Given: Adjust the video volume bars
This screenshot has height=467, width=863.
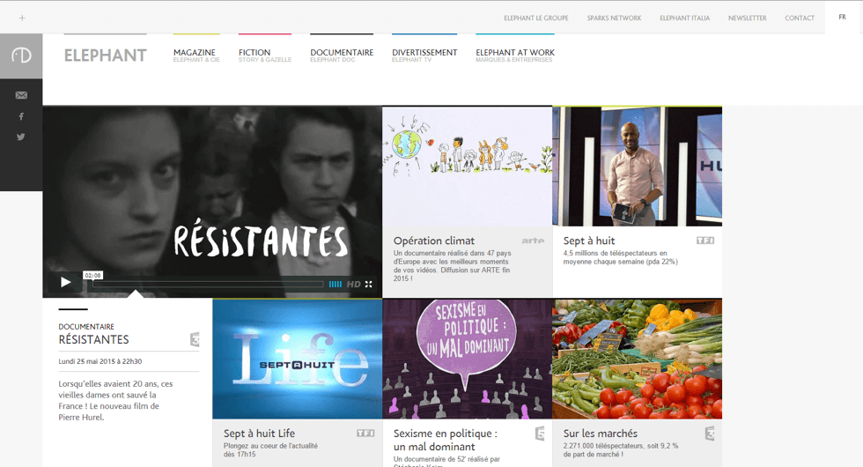Looking at the screenshot, I should pos(336,284).
